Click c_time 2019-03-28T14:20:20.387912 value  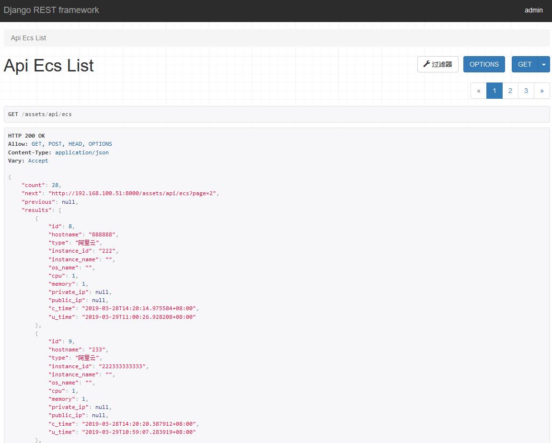point(138,424)
